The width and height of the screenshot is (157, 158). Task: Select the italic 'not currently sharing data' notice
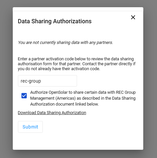click(65, 43)
